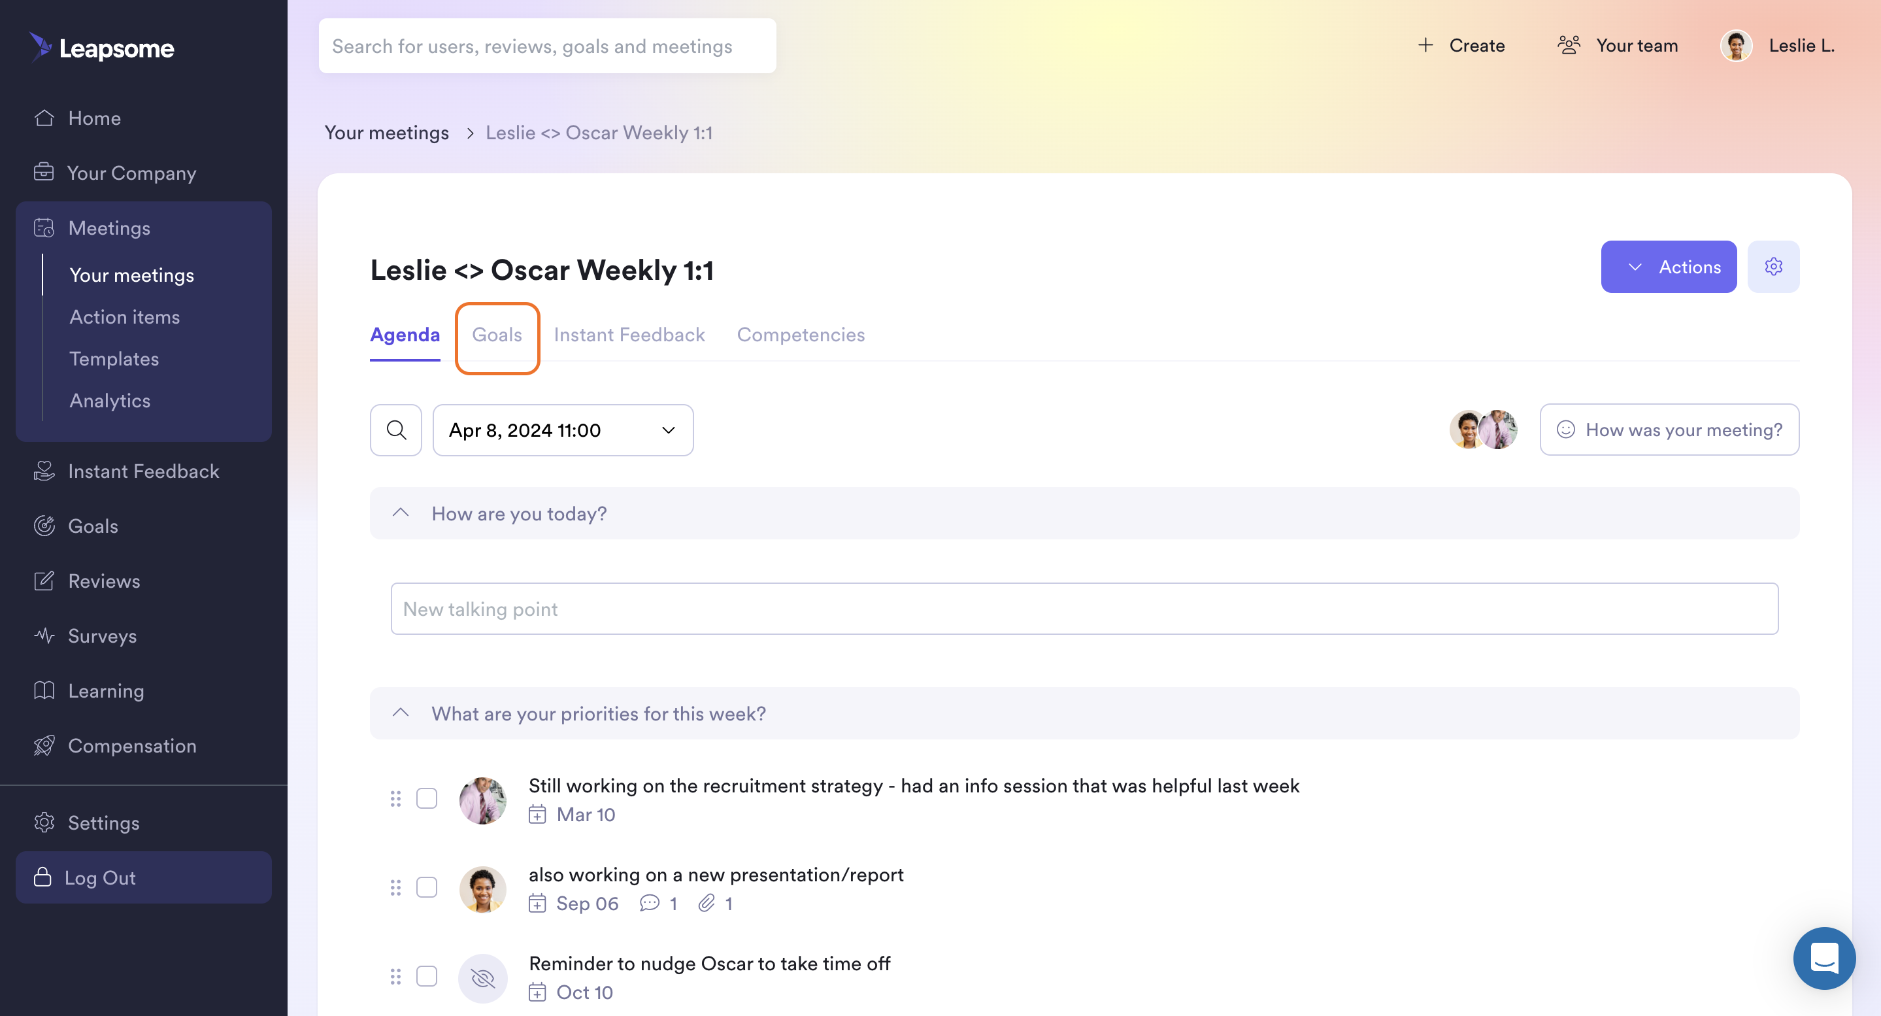Check the new presentation/report talking point

(426, 887)
